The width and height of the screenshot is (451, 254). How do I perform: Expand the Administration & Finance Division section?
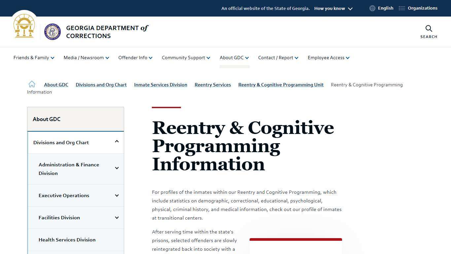[117, 168]
